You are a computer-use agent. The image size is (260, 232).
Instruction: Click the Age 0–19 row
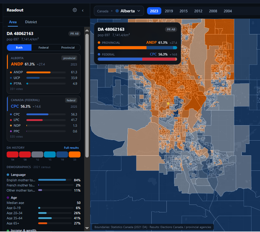[44, 208]
